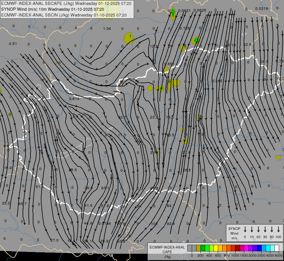Click the 30 m/s wind arrow in legend
This screenshot has width=284, height=261.
pyautogui.click(x=265, y=229)
